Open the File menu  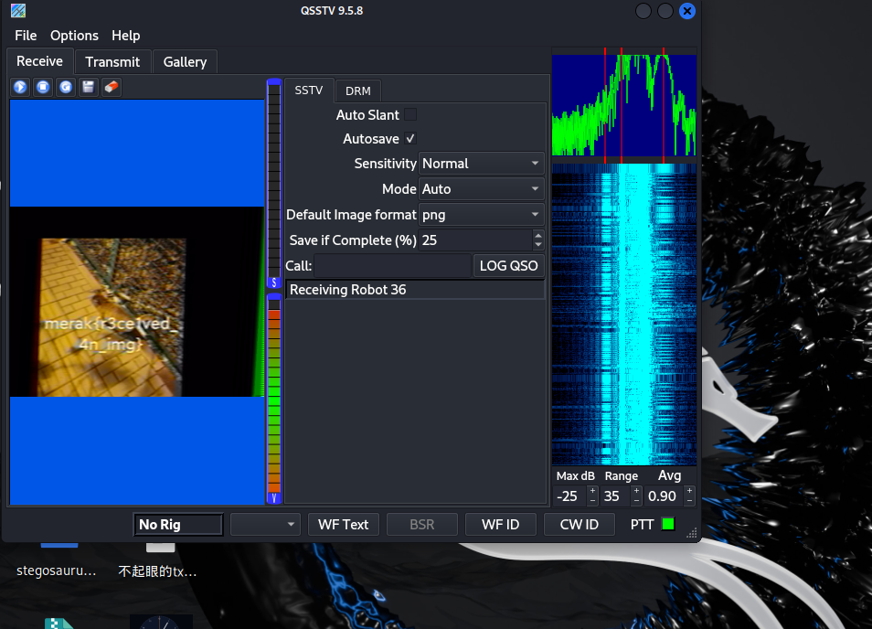pos(26,36)
